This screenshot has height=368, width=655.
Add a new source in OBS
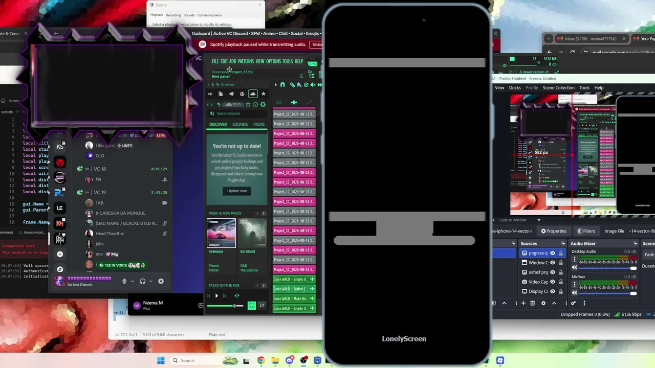pyautogui.click(x=523, y=303)
